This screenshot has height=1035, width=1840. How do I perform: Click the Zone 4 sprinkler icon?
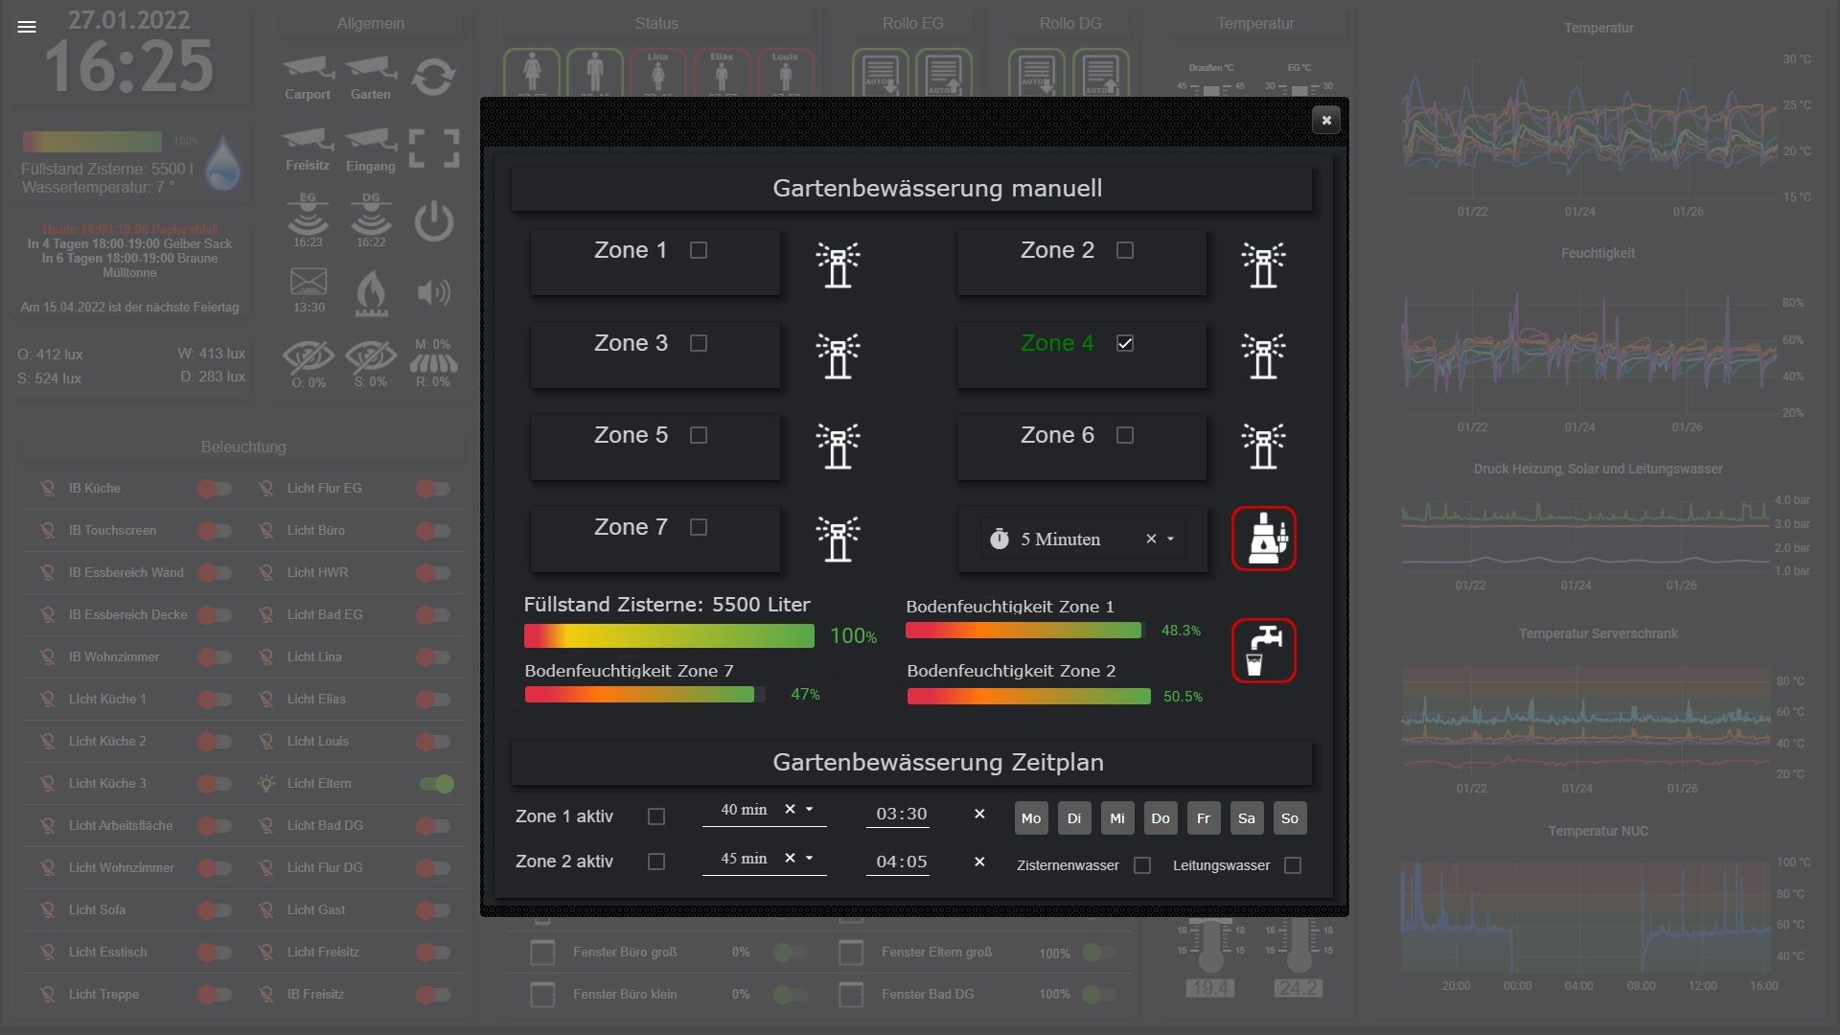pos(1263,356)
